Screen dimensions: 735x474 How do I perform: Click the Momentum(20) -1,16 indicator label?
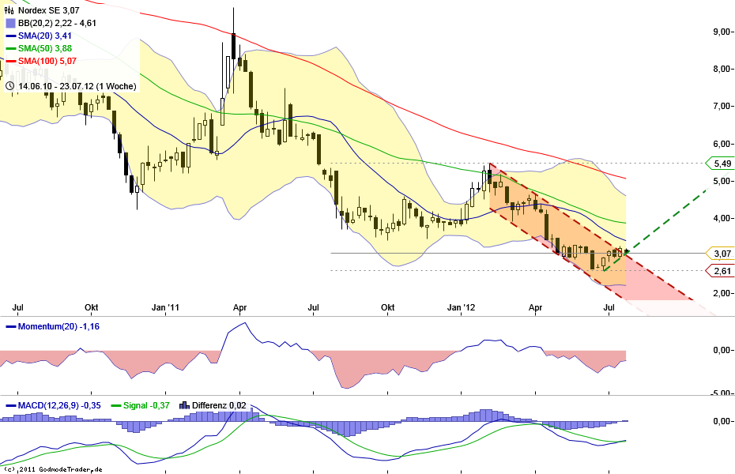pos(58,326)
